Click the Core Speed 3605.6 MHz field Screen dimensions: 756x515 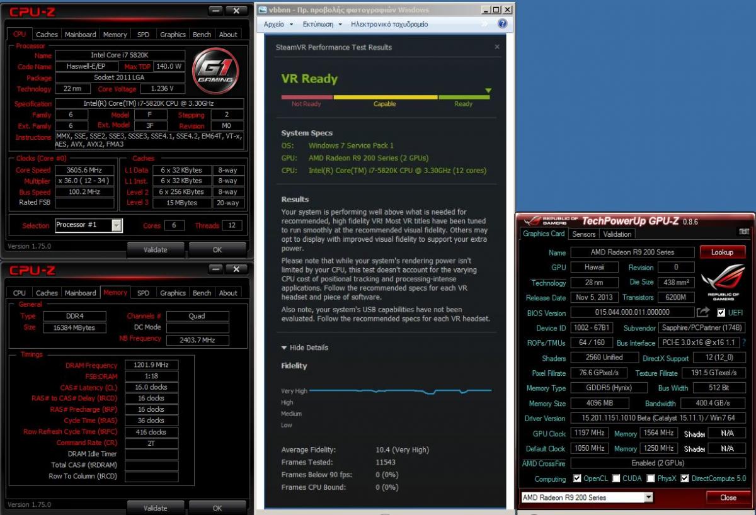pos(85,170)
